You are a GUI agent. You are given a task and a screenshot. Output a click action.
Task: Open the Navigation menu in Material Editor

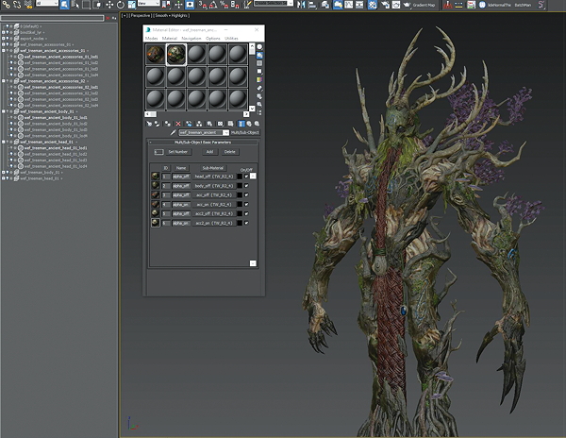[191, 39]
